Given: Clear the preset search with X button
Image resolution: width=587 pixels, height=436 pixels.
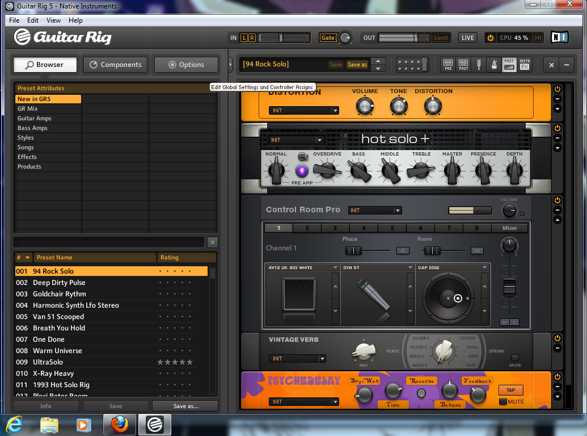Looking at the screenshot, I should (213, 242).
